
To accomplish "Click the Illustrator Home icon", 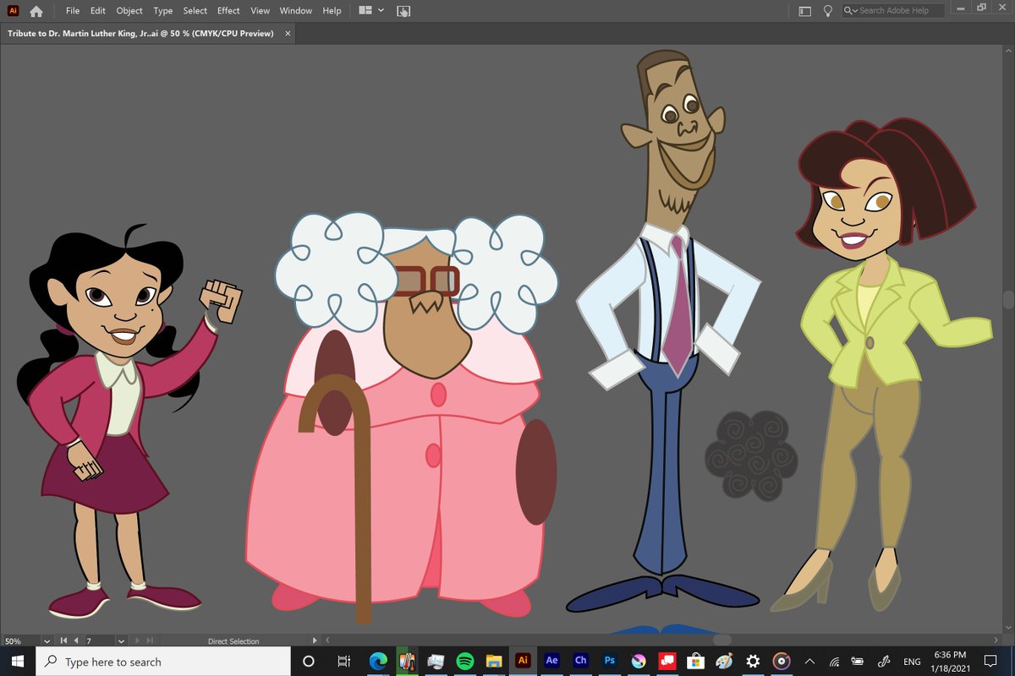I will 36,11.
